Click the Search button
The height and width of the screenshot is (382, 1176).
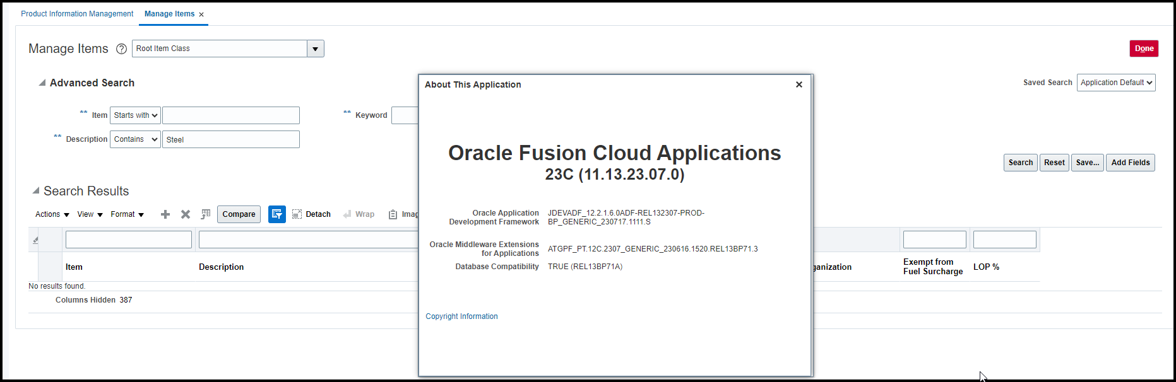tap(1021, 163)
